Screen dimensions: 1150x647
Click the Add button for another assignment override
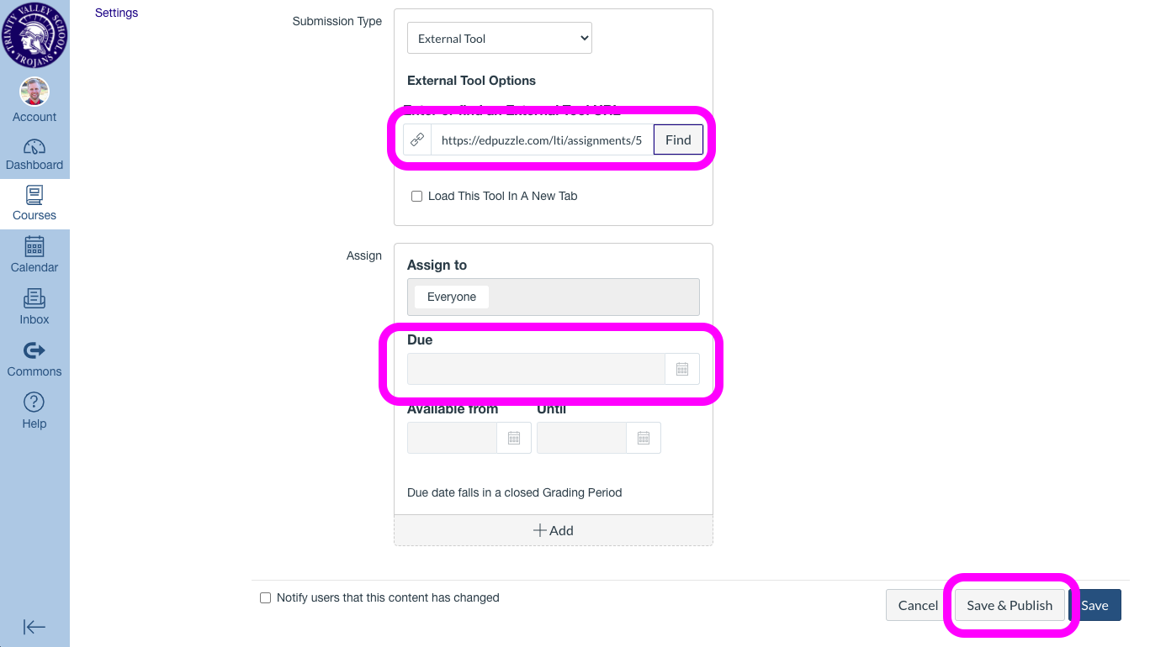click(553, 530)
